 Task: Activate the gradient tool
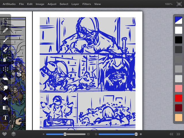pyautogui.click(x=5, y=108)
